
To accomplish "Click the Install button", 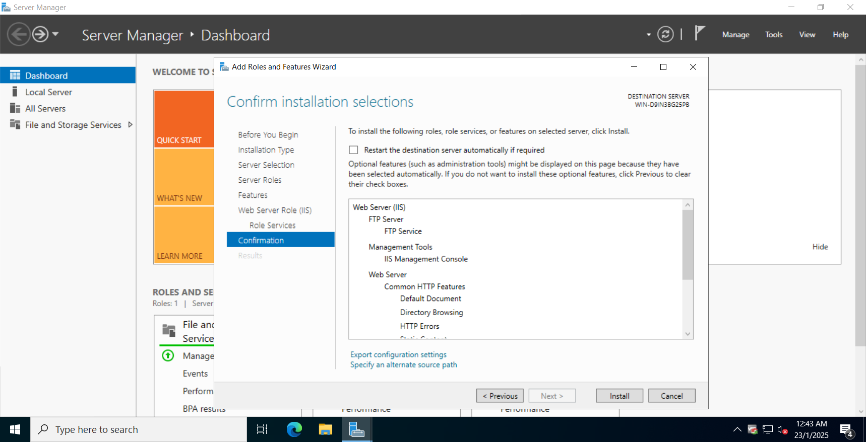I will [620, 396].
